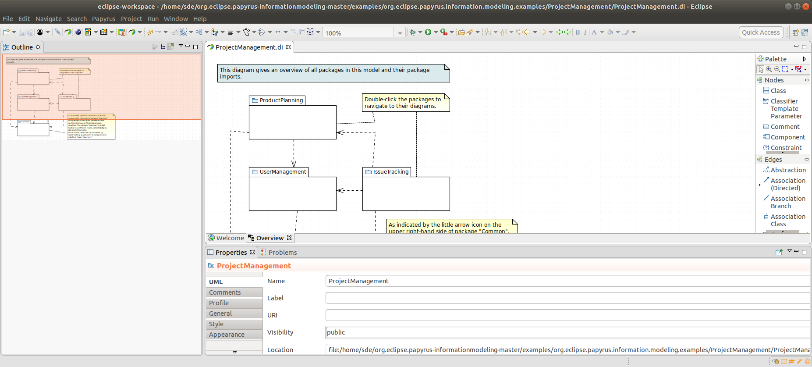Click the Quick Access search box
This screenshot has height=367, width=812.
[x=761, y=32]
